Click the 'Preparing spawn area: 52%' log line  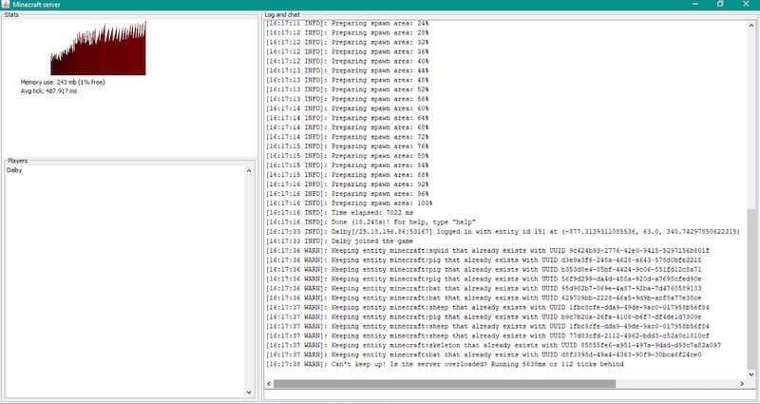coord(348,89)
